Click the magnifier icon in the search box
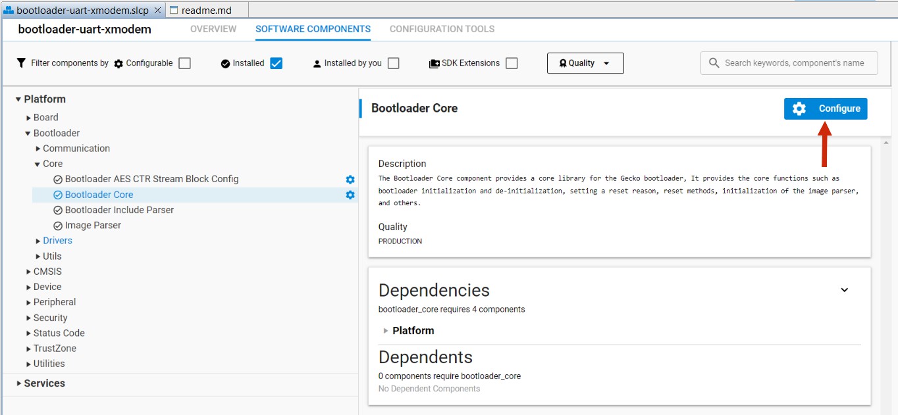This screenshot has width=898, height=415. pos(713,62)
